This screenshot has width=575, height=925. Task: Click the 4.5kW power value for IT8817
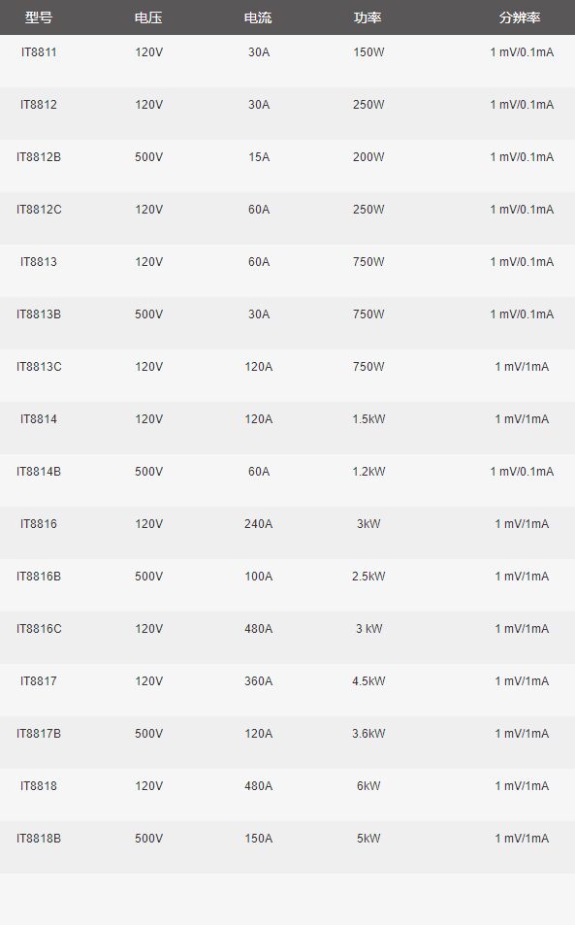[368, 681]
